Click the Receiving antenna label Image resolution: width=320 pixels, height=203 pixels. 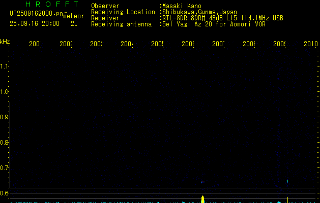click(x=121, y=24)
